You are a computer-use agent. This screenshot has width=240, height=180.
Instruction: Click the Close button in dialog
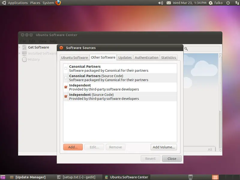tap(172, 159)
